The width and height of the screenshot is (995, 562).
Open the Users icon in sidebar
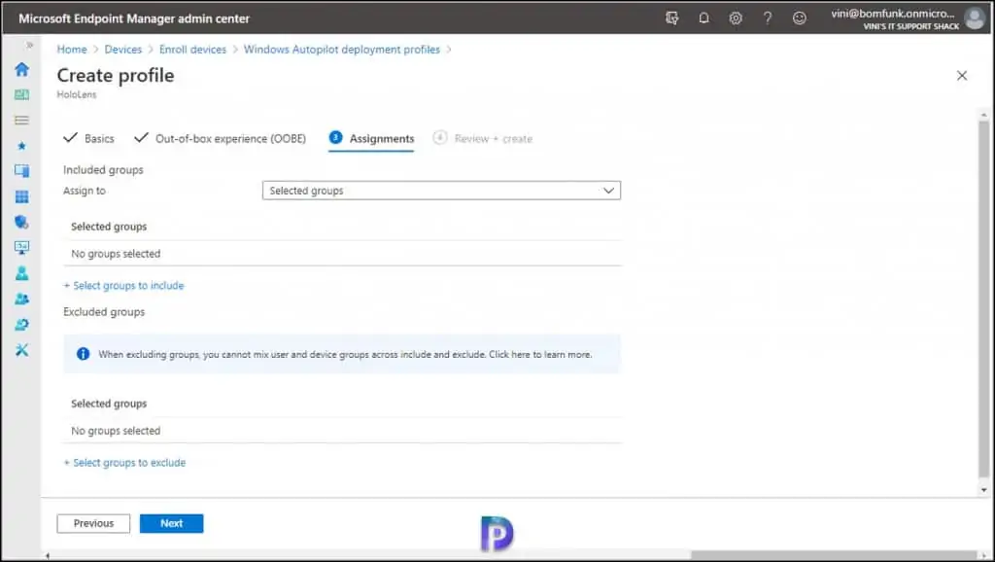click(21, 273)
